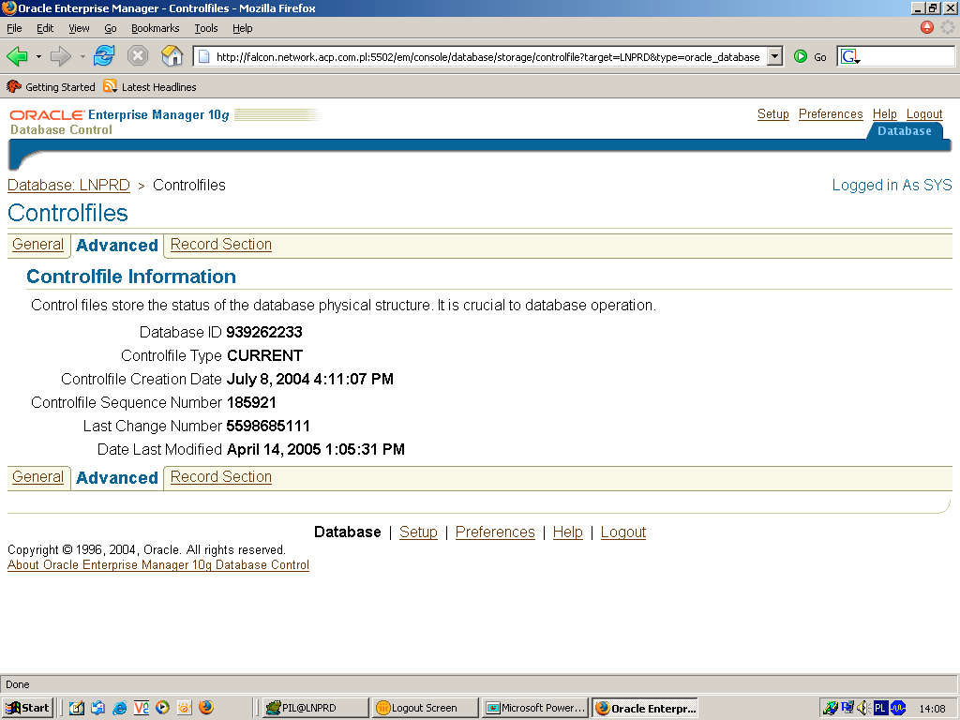Screen dimensions: 960x720
Task: Open the View menu
Action: click(79, 28)
